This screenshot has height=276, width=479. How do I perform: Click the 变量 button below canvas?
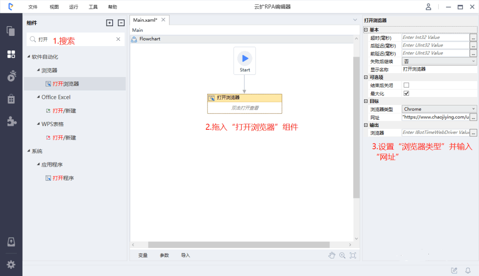[x=143, y=255]
